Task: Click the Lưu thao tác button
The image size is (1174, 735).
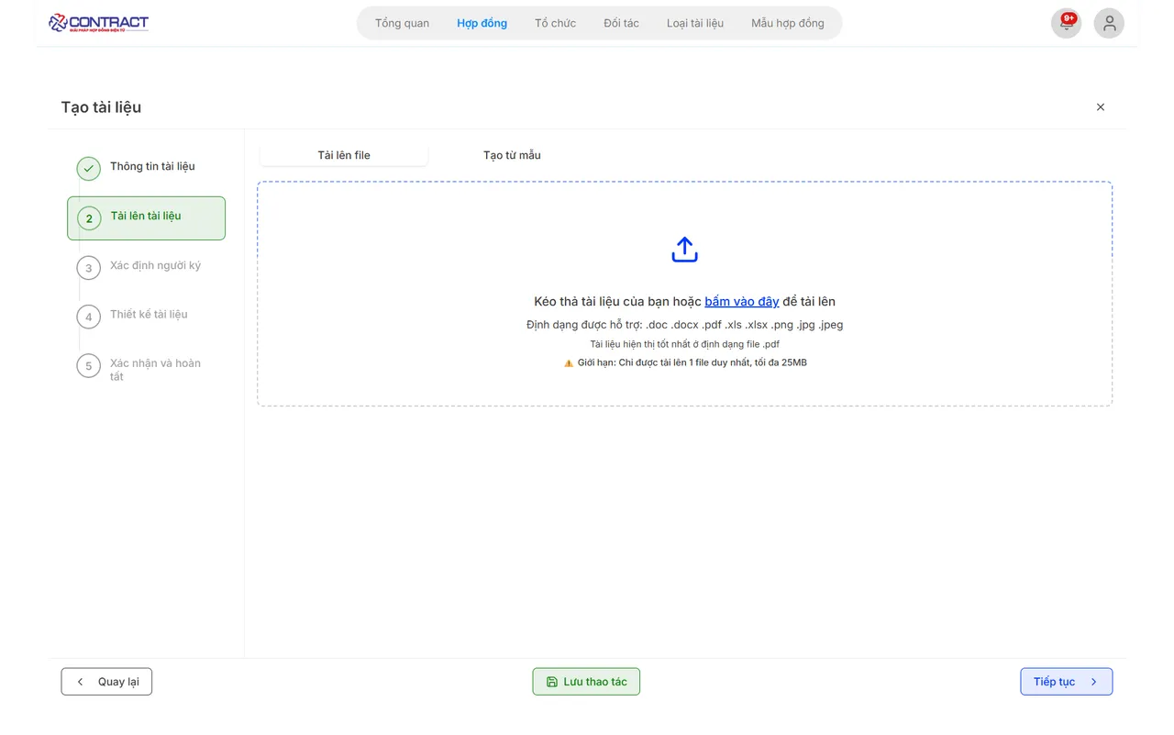Action: click(x=586, y=682)
